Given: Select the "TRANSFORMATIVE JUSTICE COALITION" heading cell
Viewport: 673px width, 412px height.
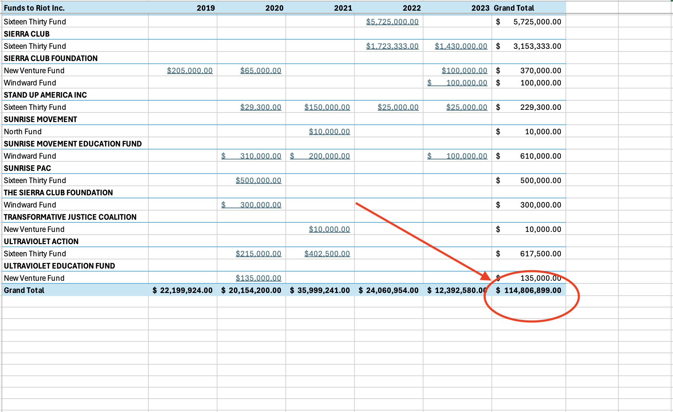Looking at the screenshot, I should coord(75,217).
